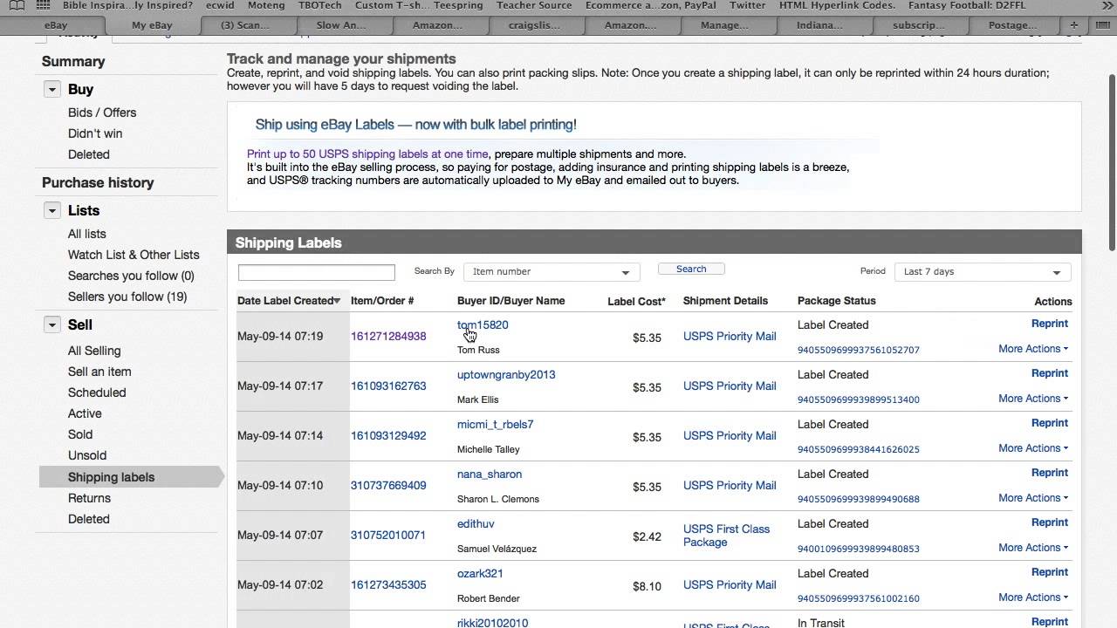Open Scheduled listings in sidebar
Image resolution: width=1117 pixels, height=628 pixels.
[x=97, y=392]
